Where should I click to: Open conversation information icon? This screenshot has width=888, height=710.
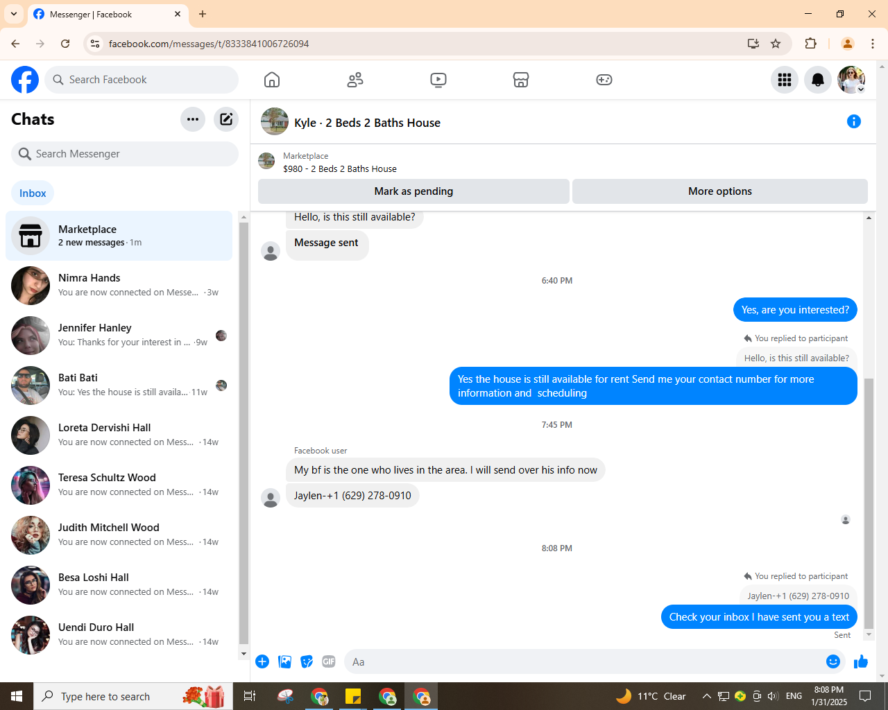point(854,121)
